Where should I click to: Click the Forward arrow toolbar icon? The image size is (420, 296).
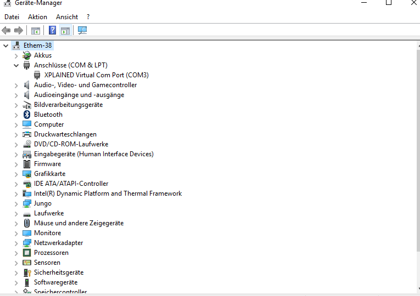[19, 30]
